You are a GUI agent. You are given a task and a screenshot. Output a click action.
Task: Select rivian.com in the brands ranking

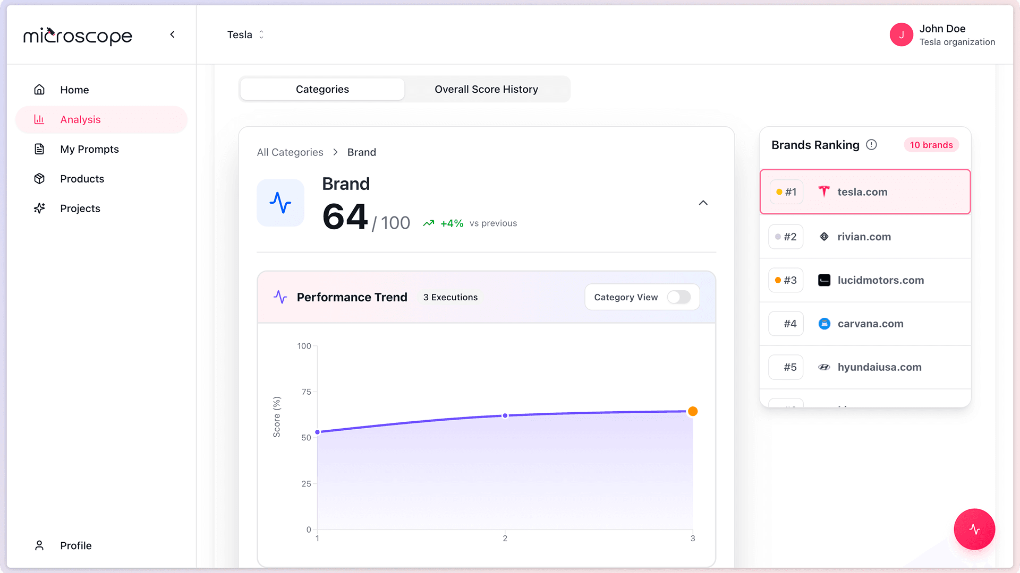pos(864,237)
